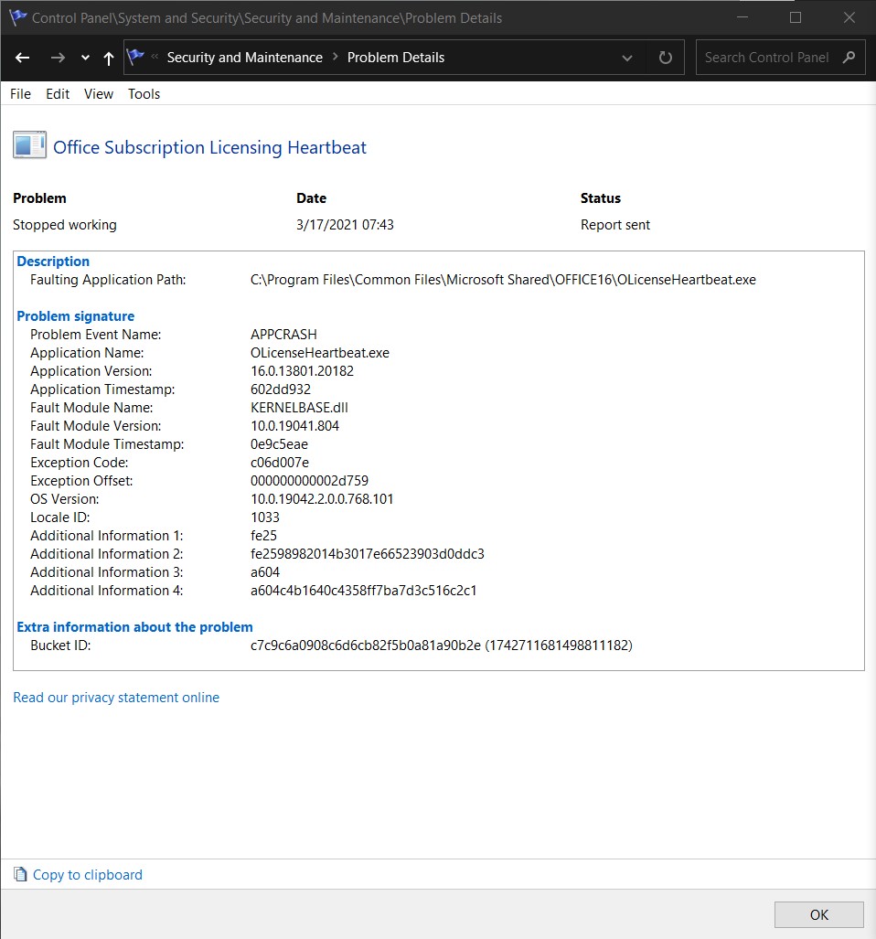This screenshot has height=939, width=876.
Task: Expand the address bar history dropdown
Action: pyautogui.click(x=627, y=59)
